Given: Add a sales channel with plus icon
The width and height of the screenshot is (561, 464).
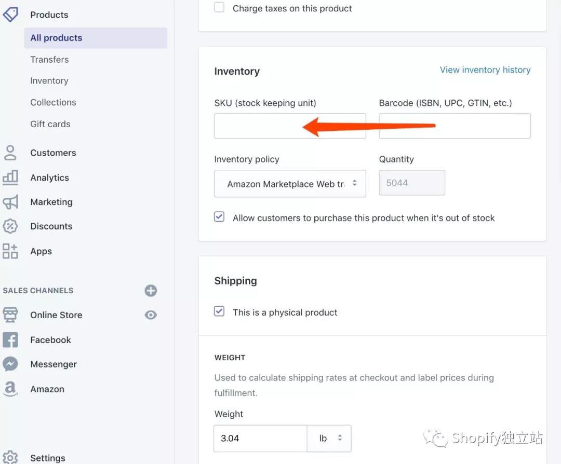Looking at the screenshot, I should 151,291.
